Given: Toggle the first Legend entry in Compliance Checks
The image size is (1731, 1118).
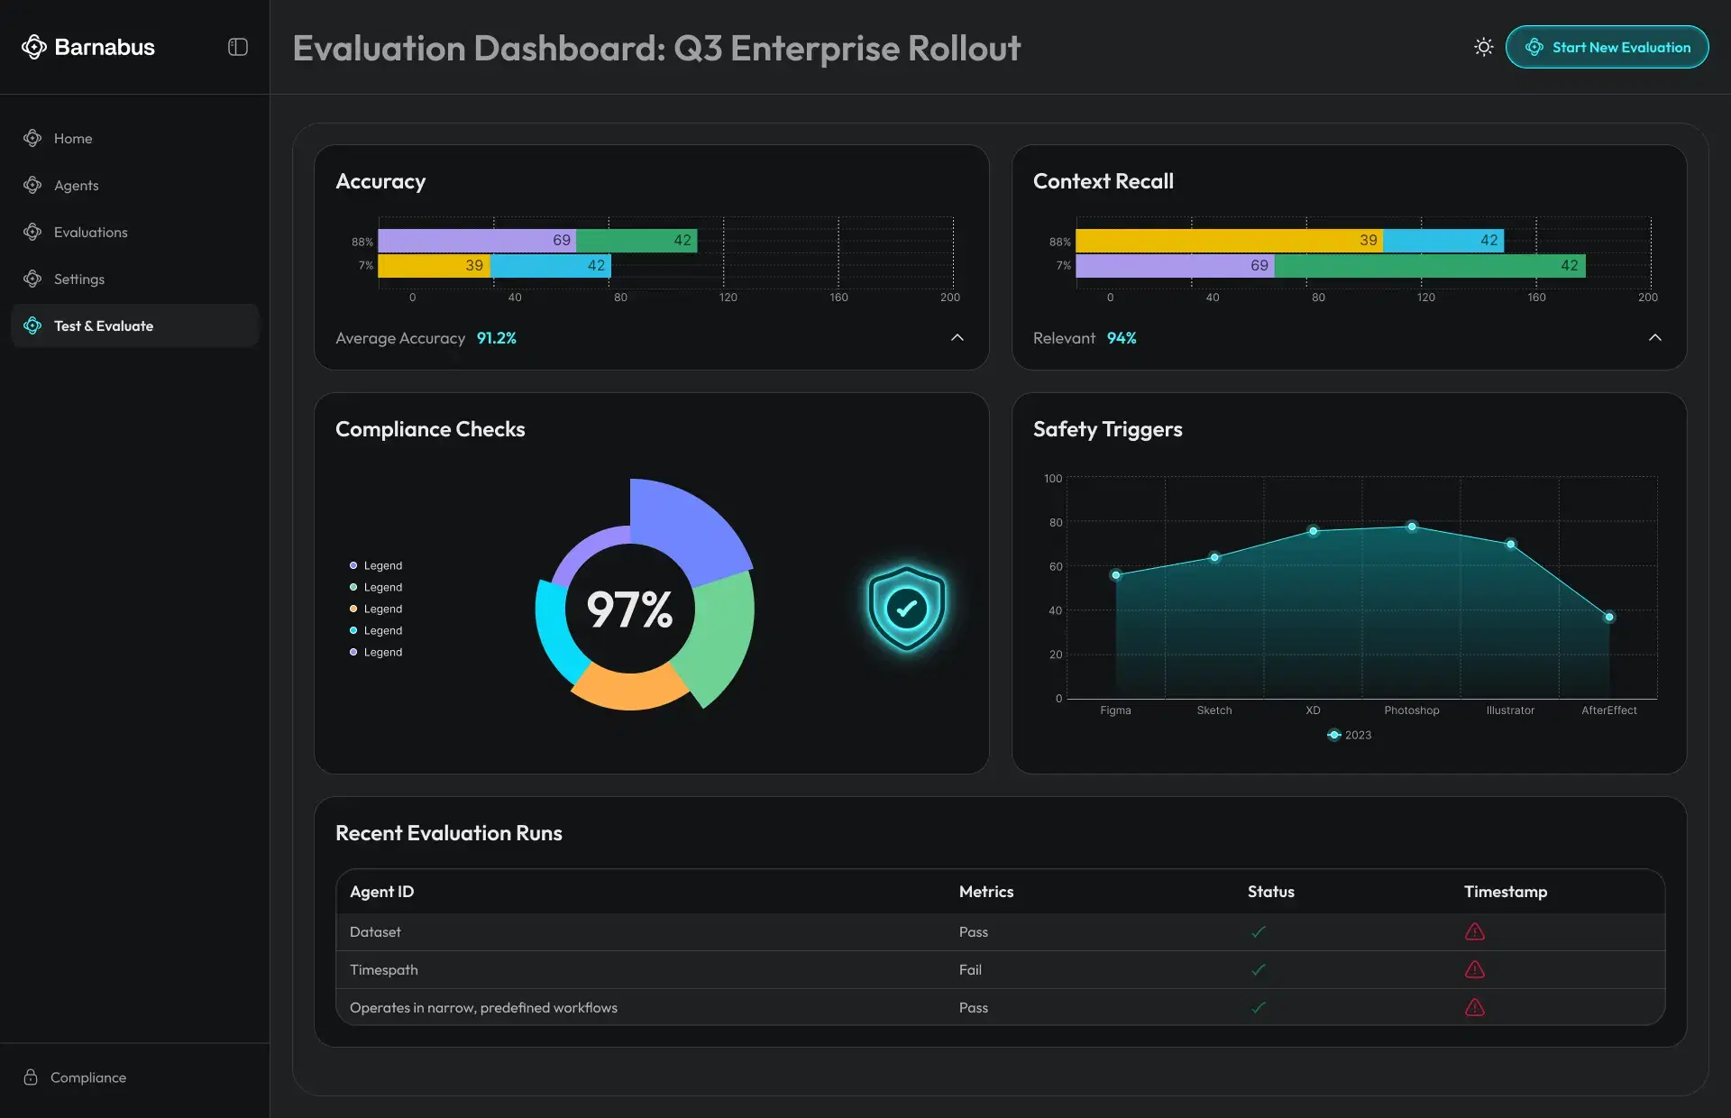Looking at the screenshot, I should click(376, 565).
